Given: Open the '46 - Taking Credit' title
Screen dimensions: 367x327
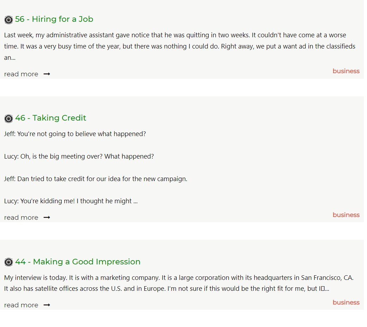Looking at the screenshot, I should pyautogui.click(x=51, y=118).
